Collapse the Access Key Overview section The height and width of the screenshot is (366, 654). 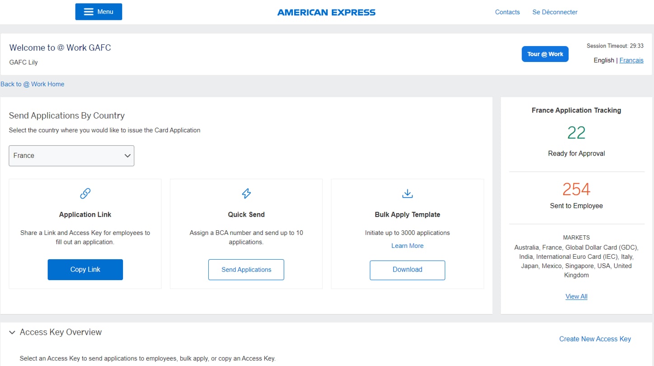point(12,333)
